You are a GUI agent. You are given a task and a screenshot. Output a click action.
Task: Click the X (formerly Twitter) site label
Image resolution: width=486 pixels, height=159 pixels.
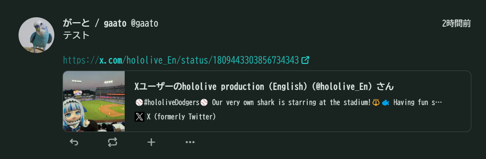click(181, 117)
